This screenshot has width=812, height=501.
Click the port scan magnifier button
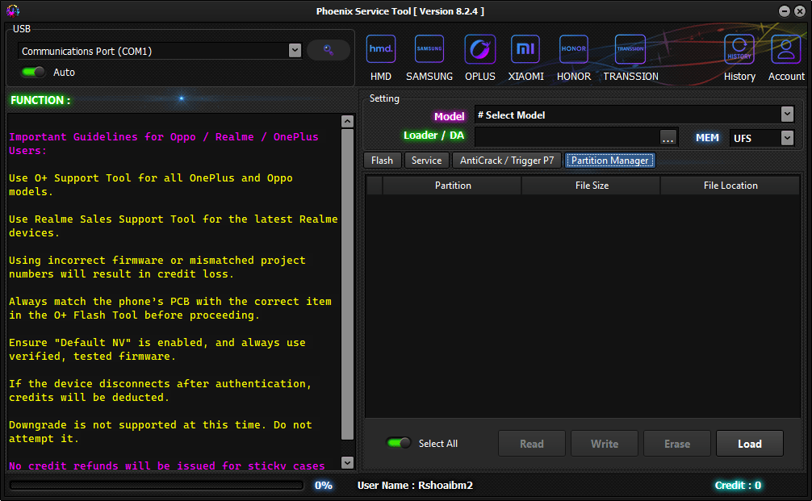click(x=328, y=50)
